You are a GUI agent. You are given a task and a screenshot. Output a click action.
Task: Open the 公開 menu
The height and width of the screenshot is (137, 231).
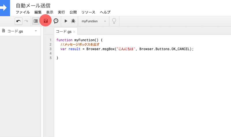tap(73, 12)
